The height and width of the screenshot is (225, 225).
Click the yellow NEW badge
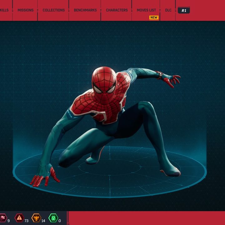coord(154,17)
